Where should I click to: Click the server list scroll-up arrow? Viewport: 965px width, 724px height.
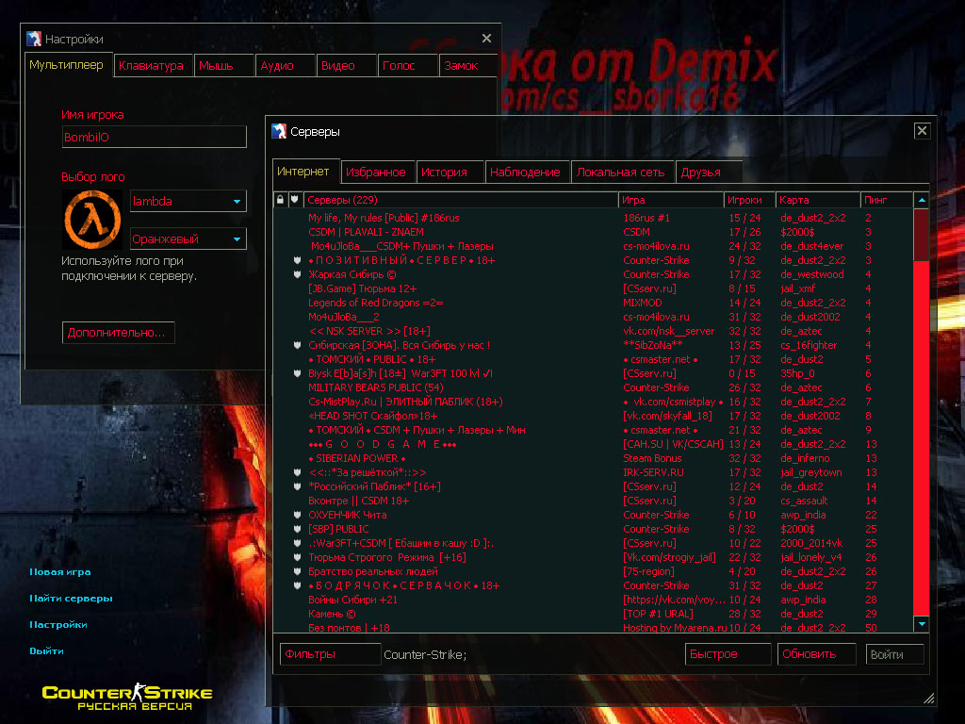[922, 200]
